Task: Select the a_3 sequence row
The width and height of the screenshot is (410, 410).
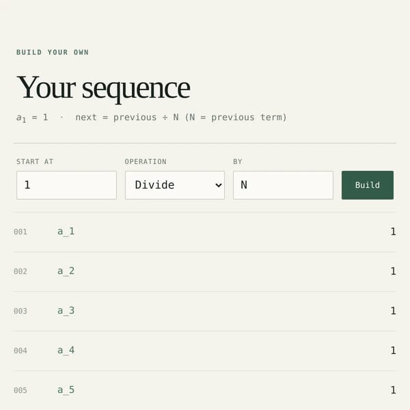Action: (205, 312)
